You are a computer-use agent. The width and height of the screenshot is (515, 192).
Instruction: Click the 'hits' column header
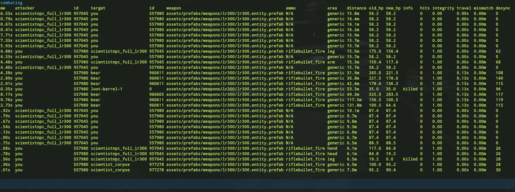(425, 8)
